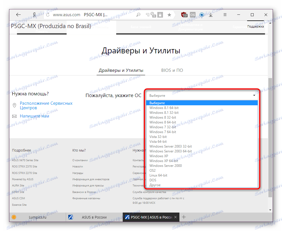The height and width of the screenshot is (231, 282).
Task: Pick Windows Server 2003 64-bit in the list
Action: [202, 151]
